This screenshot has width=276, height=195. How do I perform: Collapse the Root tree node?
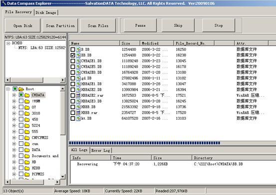click(8, 89)
